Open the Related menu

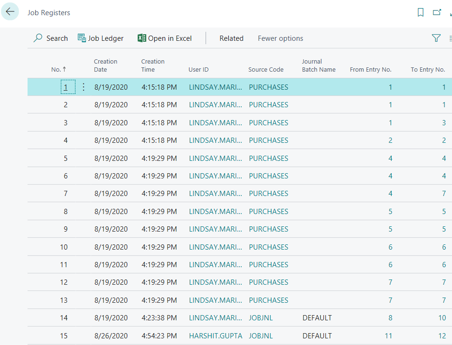tap(231, 38)
